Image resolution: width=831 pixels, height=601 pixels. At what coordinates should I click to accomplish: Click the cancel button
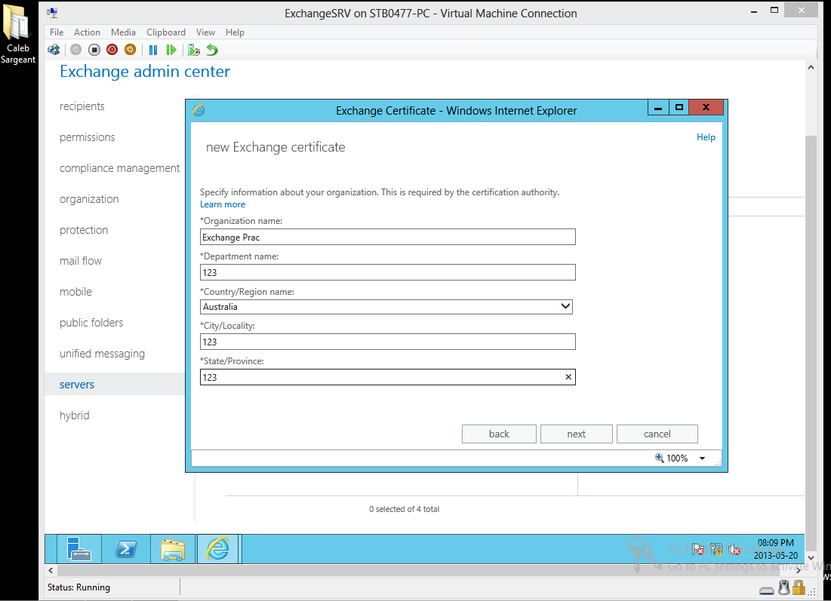coord(657,434)
